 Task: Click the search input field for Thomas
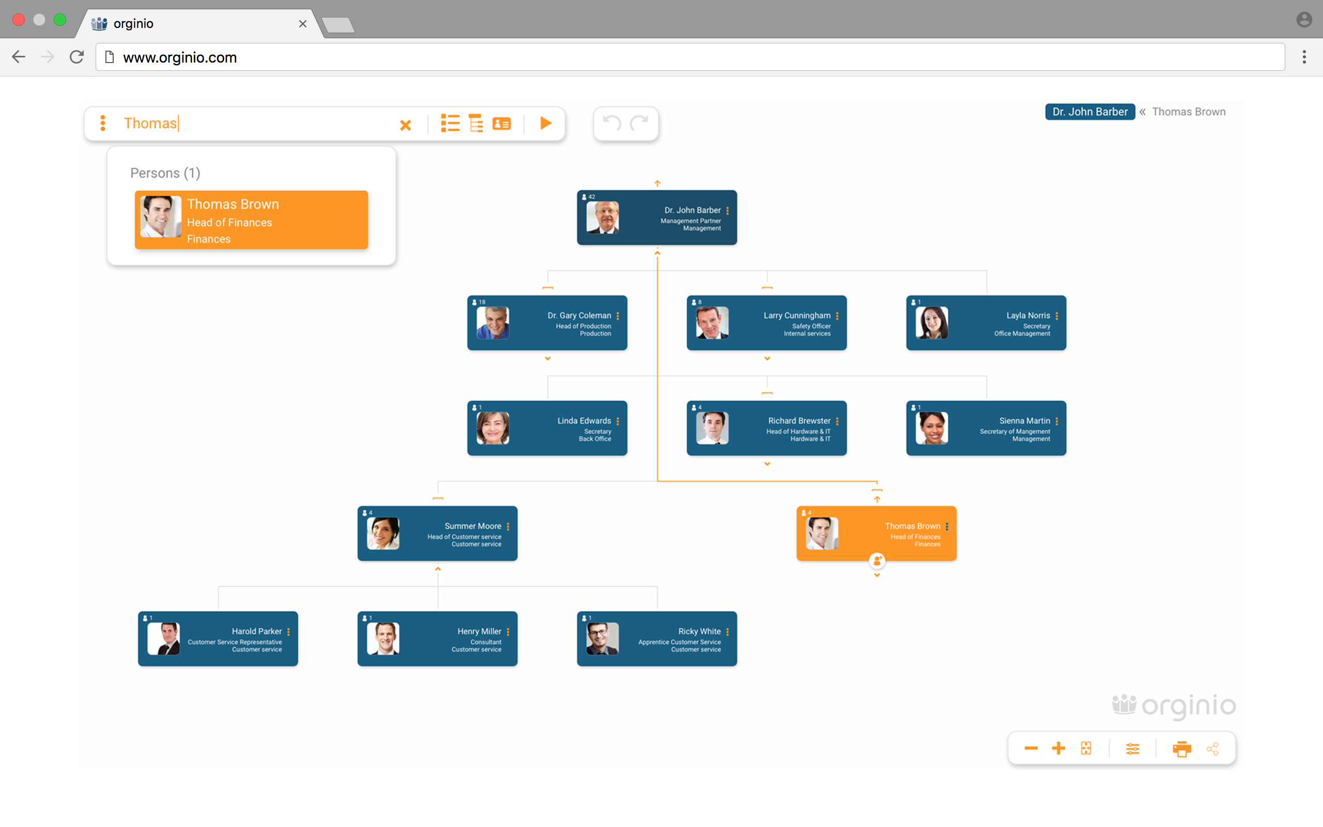[252, 123]
